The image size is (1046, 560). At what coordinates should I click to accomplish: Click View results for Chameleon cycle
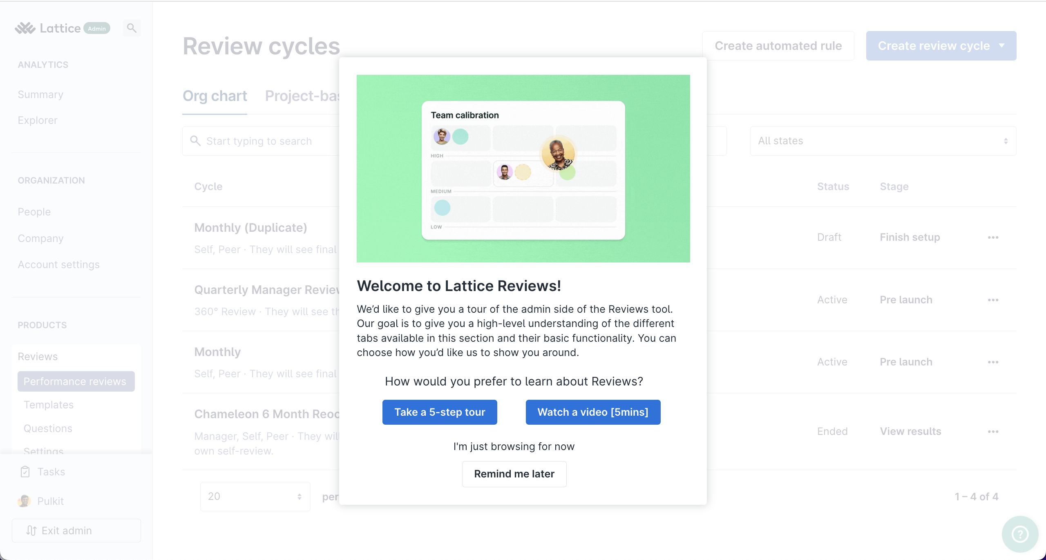coord(910,431)
